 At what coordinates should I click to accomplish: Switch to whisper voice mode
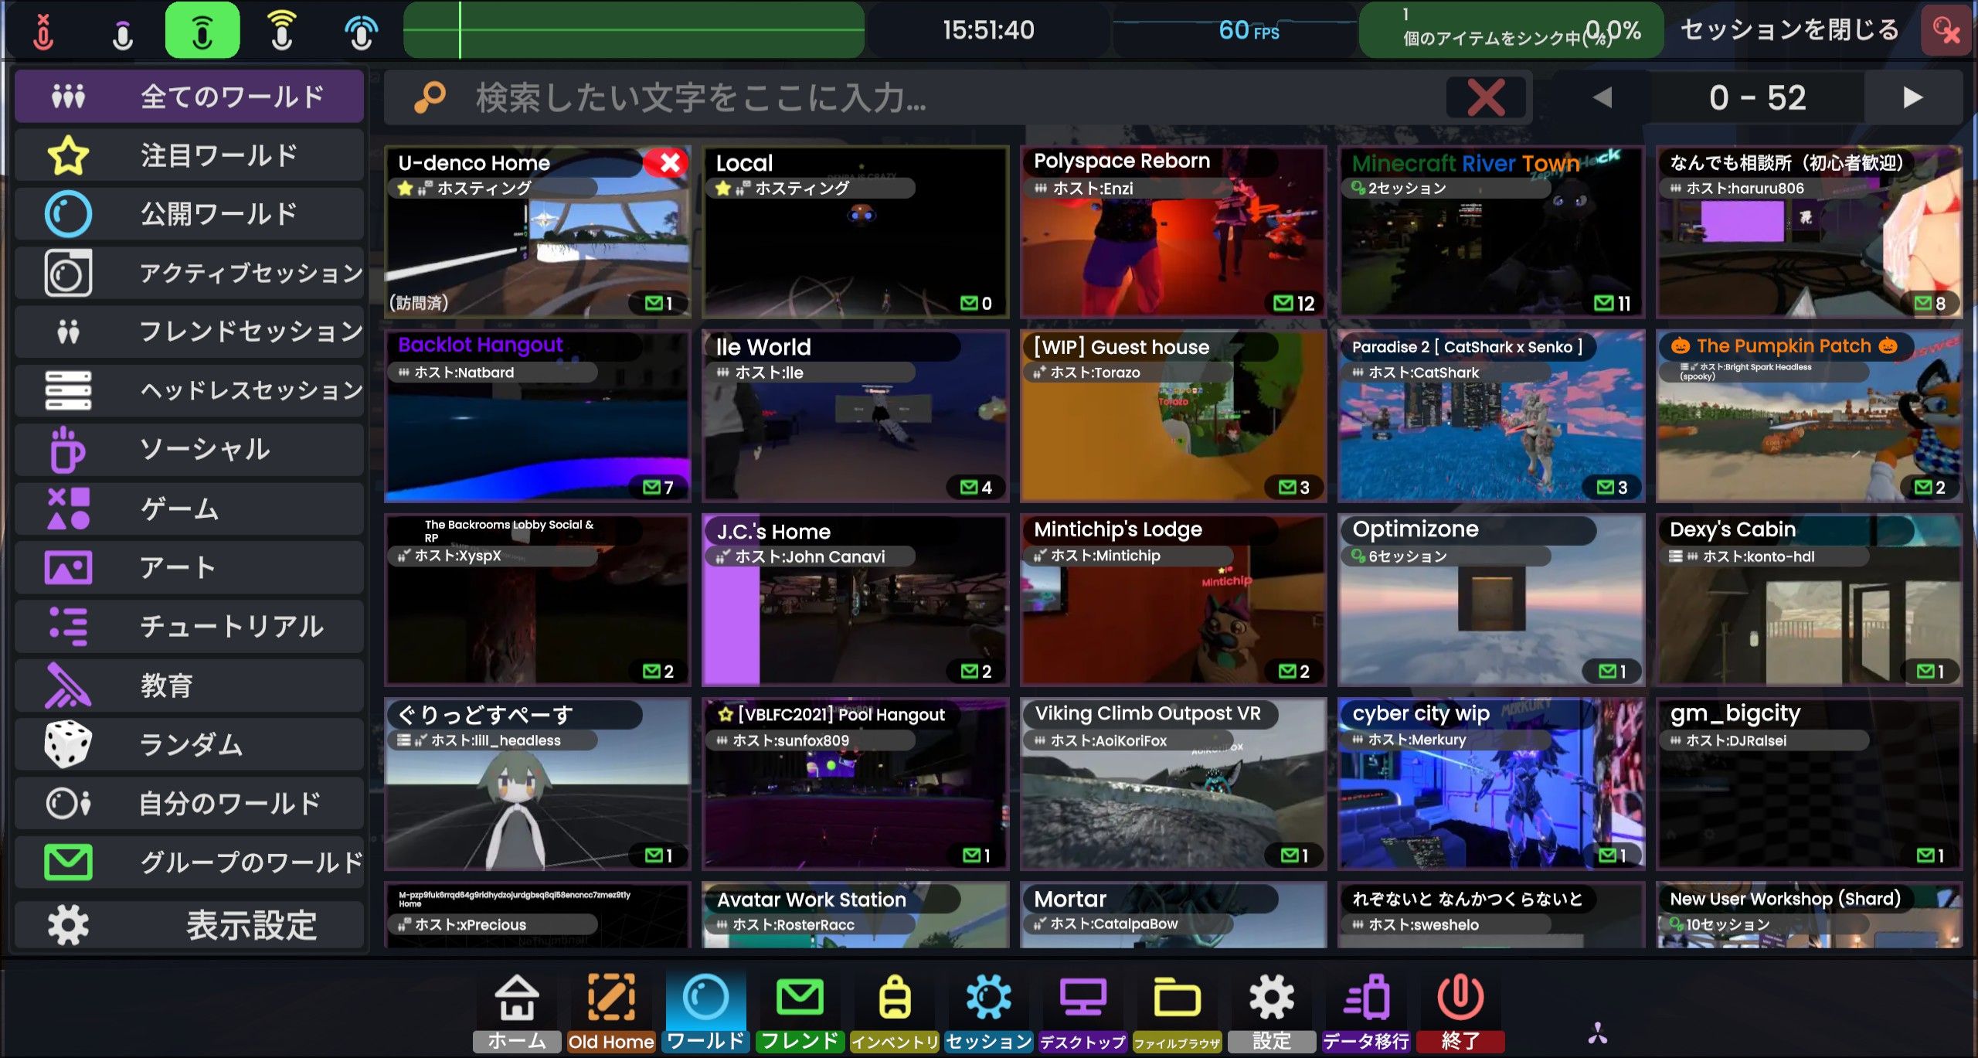(x=124, y=31)
